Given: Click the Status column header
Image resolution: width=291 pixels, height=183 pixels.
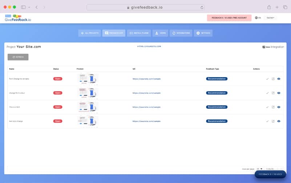Looking at the screenshot, I should click(56, 69).
